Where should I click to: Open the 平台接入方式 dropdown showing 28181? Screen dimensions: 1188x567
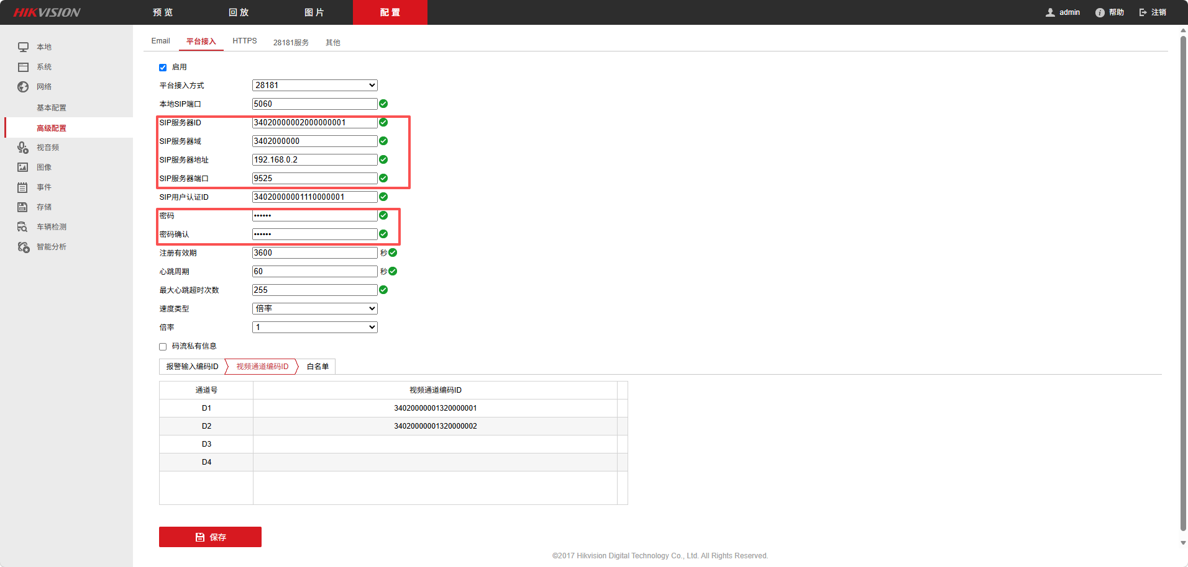[315, 85]
